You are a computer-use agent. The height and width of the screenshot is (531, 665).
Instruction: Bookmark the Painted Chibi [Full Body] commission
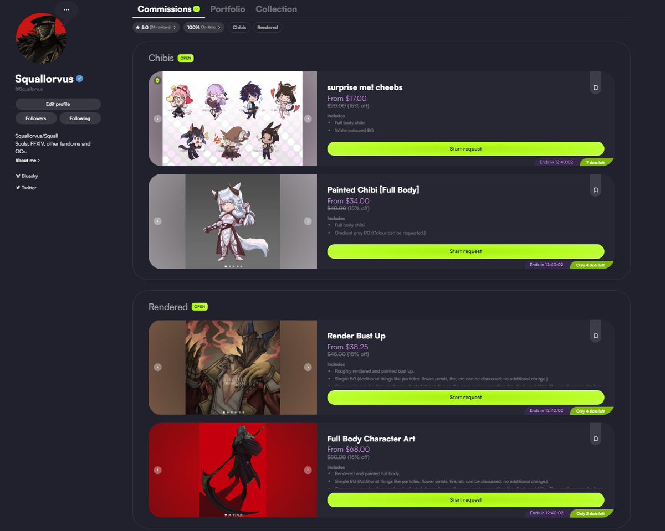595,190
